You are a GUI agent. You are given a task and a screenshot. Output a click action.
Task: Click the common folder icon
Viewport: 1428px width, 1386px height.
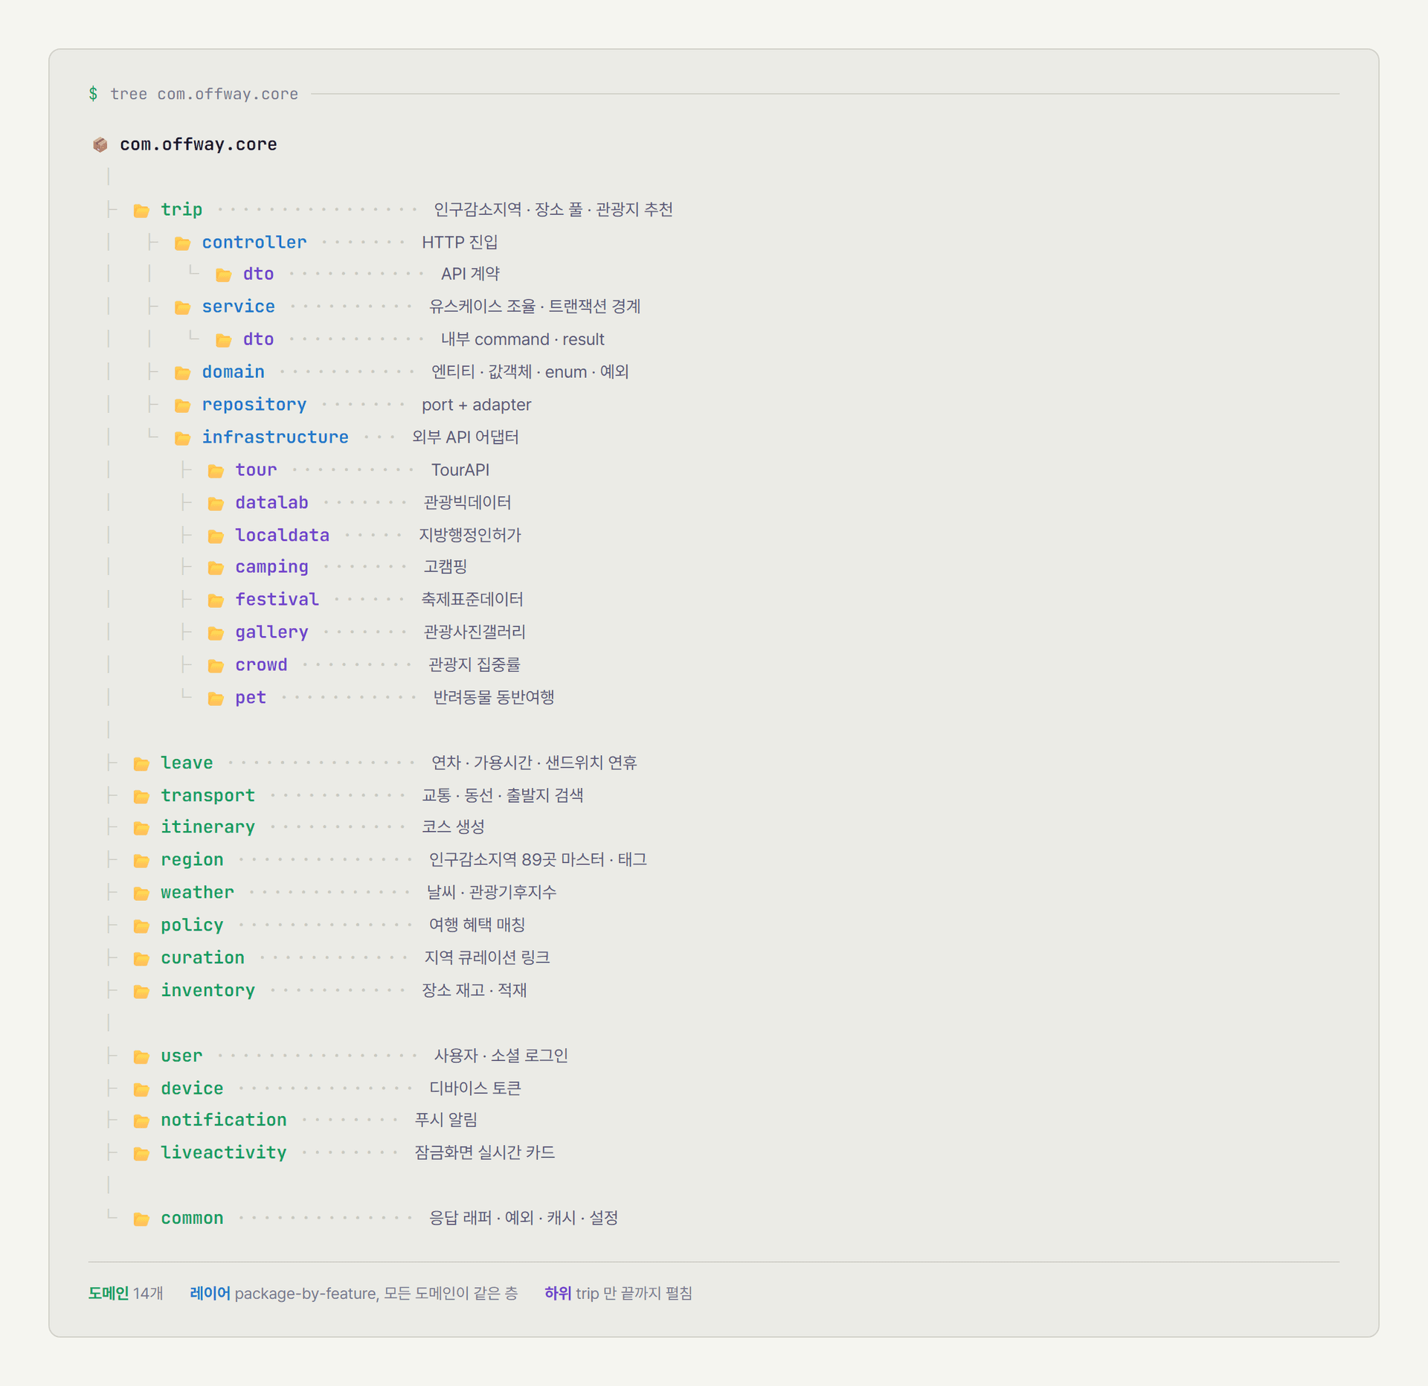click(141, 1219)
